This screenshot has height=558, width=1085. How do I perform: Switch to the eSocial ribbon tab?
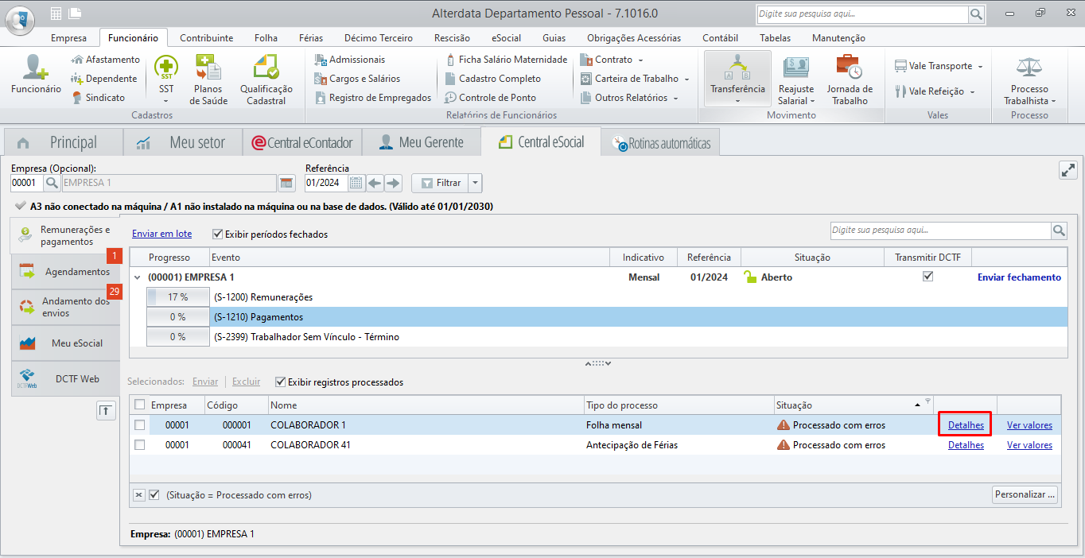tap(506, 38)
